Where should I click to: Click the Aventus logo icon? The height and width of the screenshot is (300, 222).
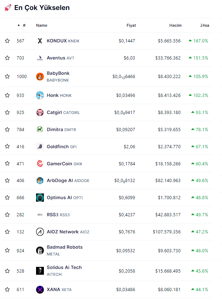tap(40, 58)
